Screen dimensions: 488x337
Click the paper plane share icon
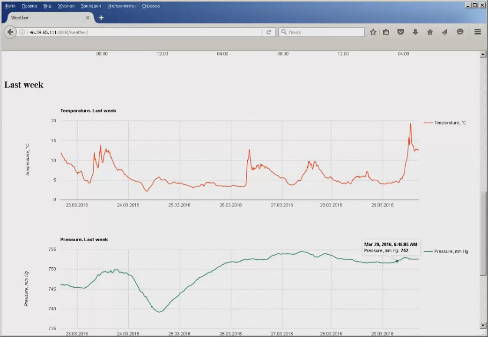[x=444, y=32]
